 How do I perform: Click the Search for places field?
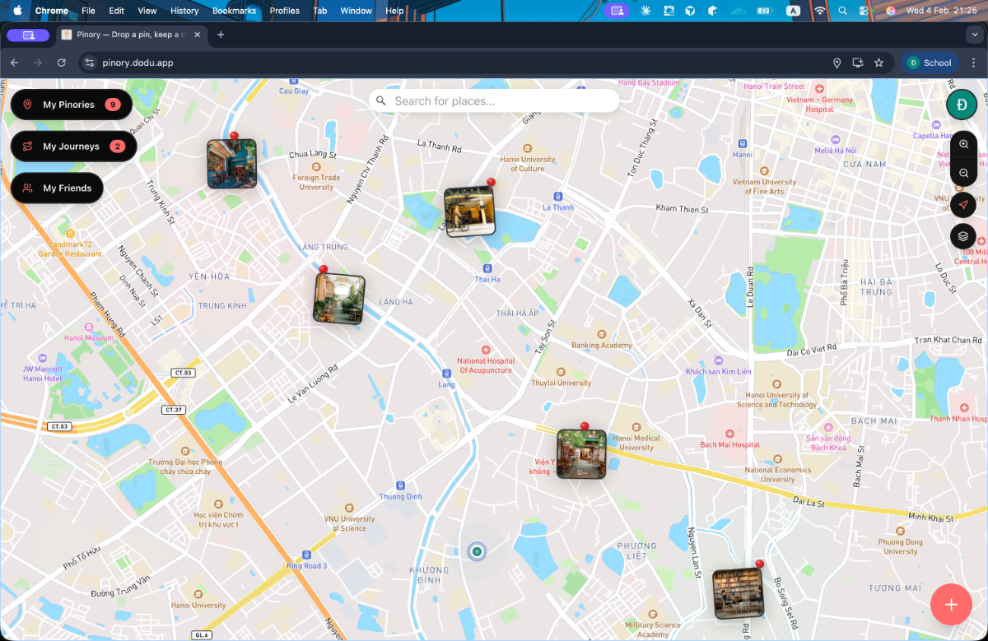click(494, 101)
